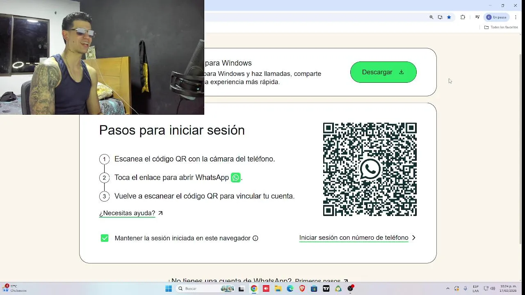Open Iniciar sesión con número de teléfono link
Viewport: 525px width, 295px height.
[x=354, y=238]
